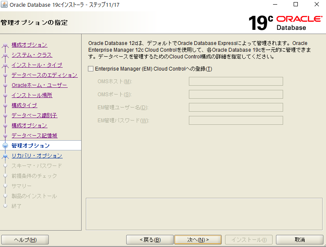326x247 pixels.
Task: Click the 戻る(B) back button
Action: click(x=150, y=240)
